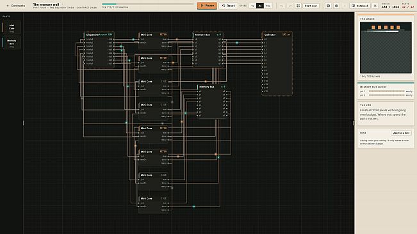Pick the Mini Core part from the Parts palette
417x234 pixels.
(12, 27)
